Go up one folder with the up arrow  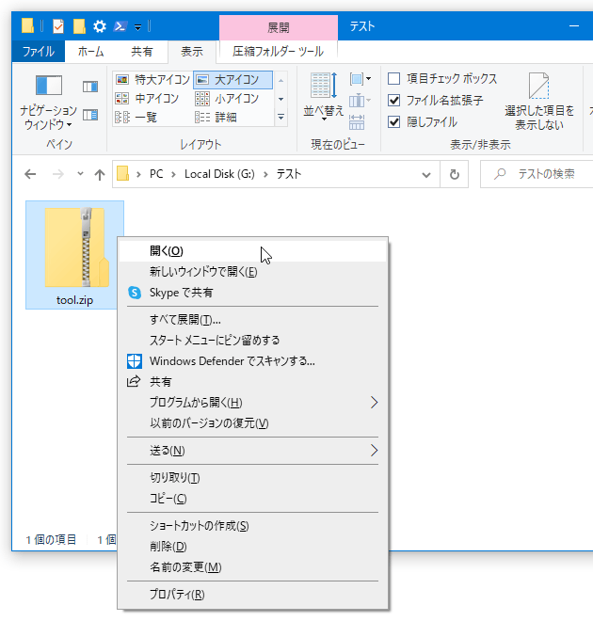click(100, 175)
